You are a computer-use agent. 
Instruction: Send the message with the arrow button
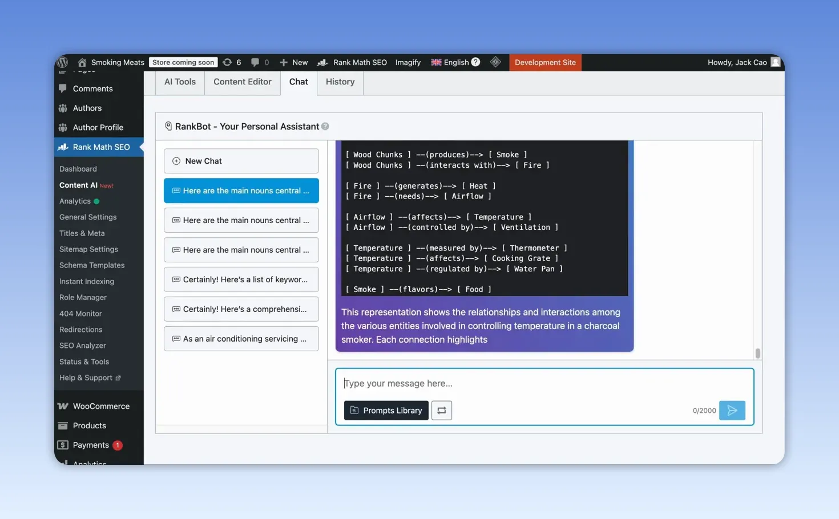[732, 410]
